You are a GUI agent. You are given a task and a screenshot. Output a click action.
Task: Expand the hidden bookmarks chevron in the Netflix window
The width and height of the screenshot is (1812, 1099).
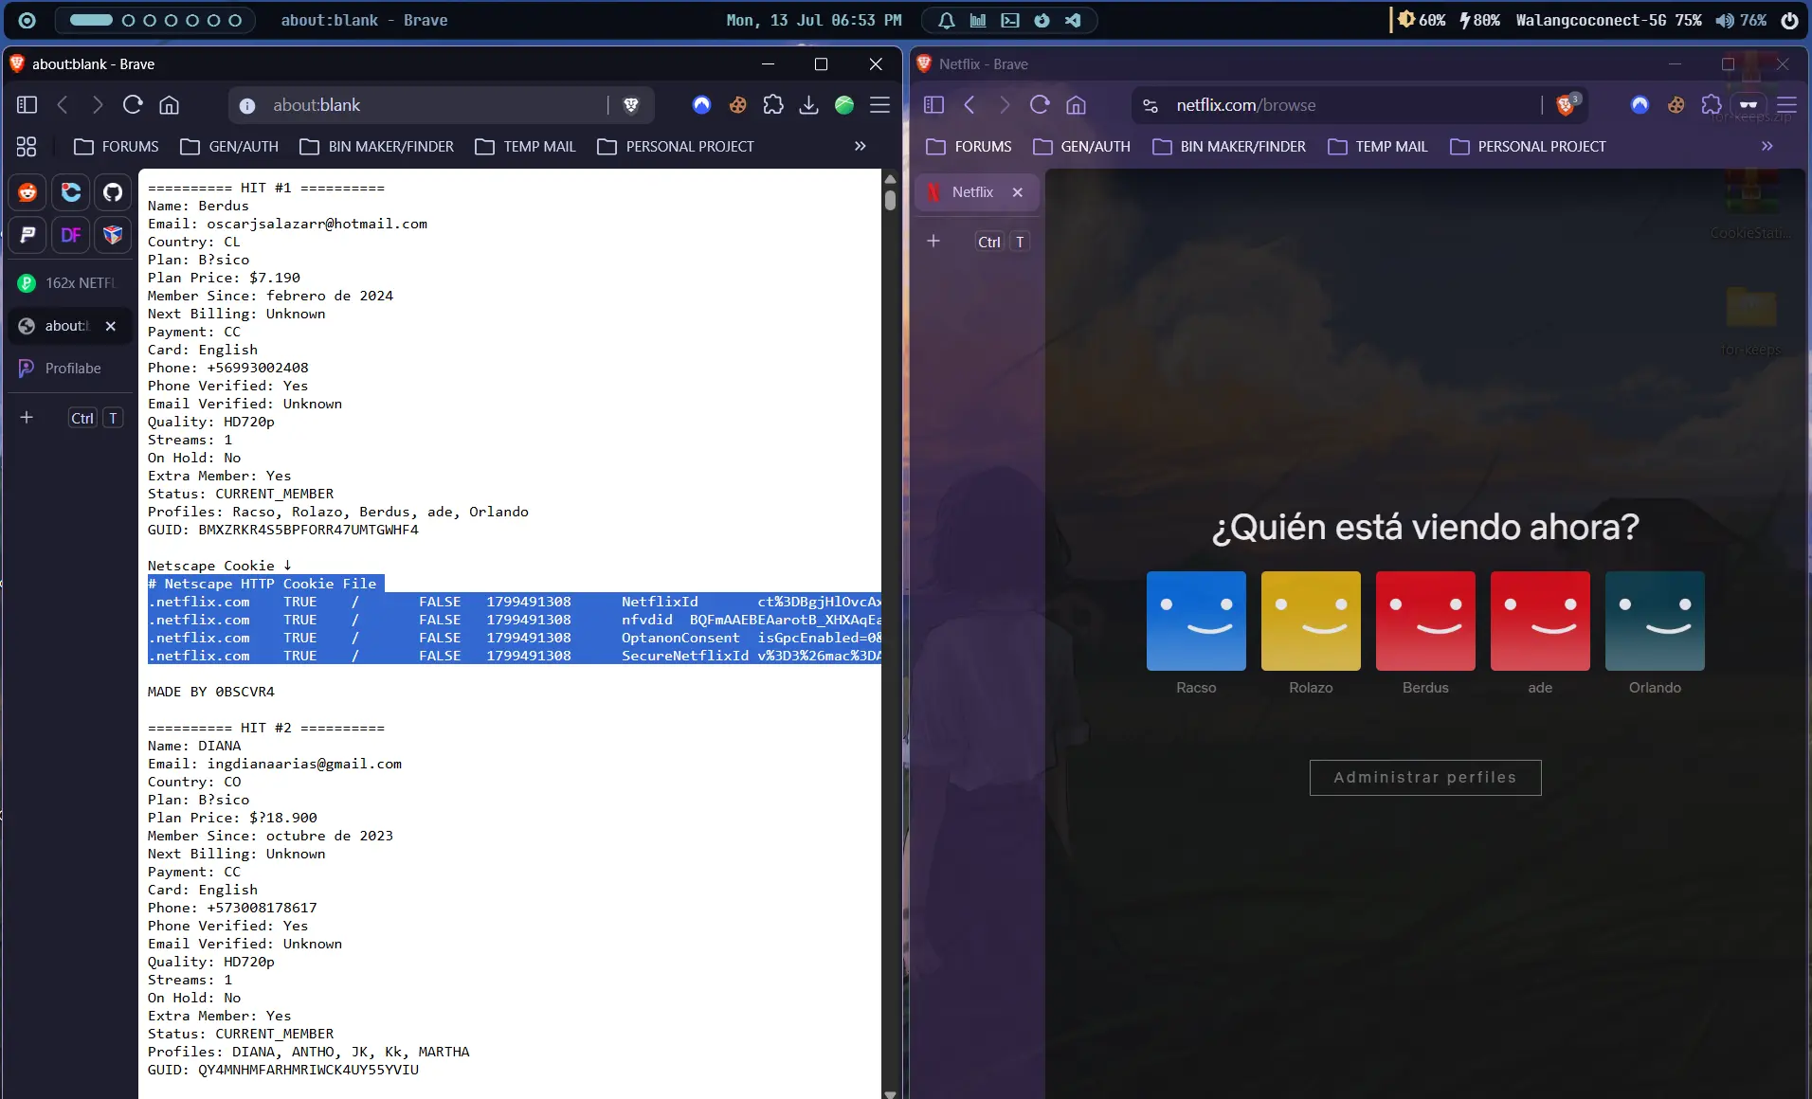[x=1767, y=146]
